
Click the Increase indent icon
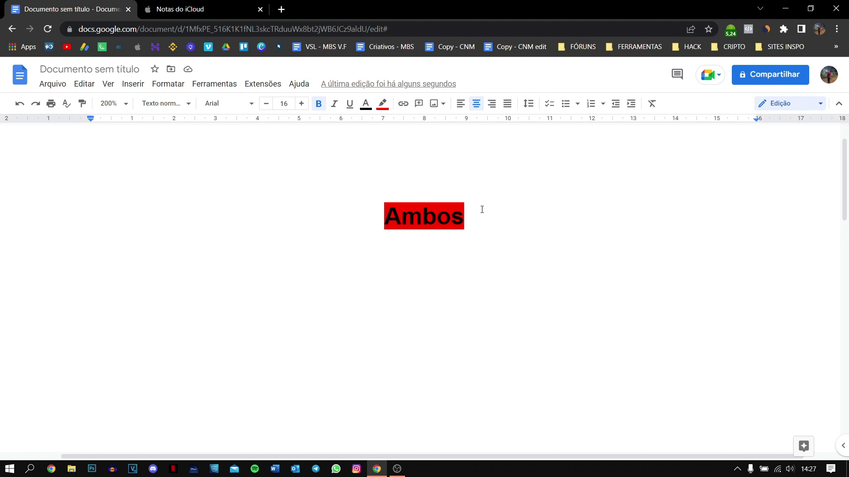(x=631, y=103)
